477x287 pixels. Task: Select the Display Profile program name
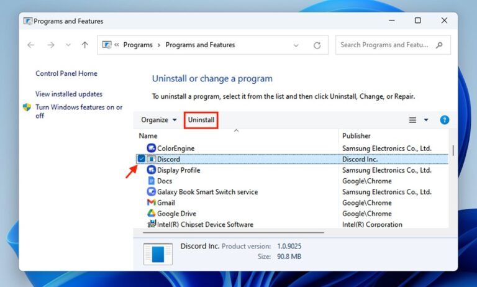[179, 170]
